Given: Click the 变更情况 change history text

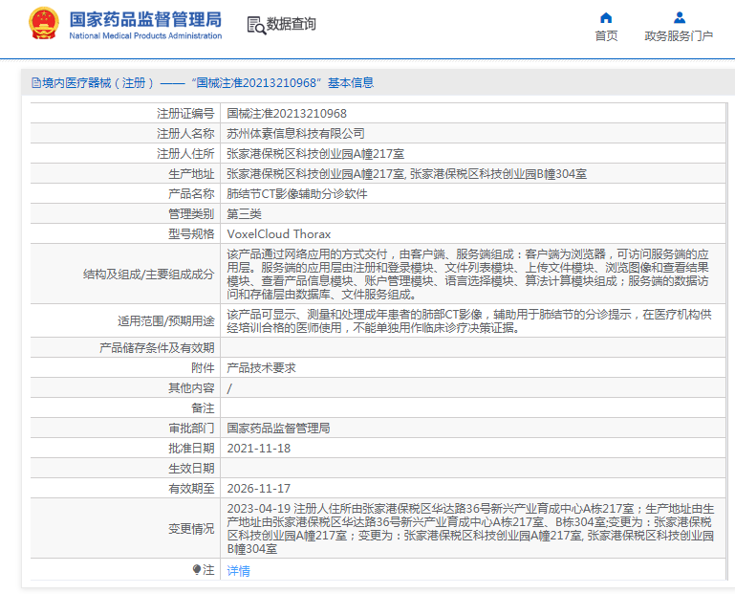Looking at the screenshot, I should 470,528.
